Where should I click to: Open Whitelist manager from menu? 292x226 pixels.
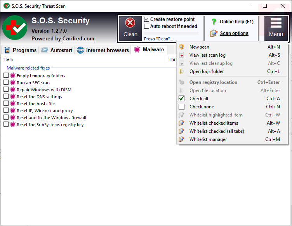232,139
